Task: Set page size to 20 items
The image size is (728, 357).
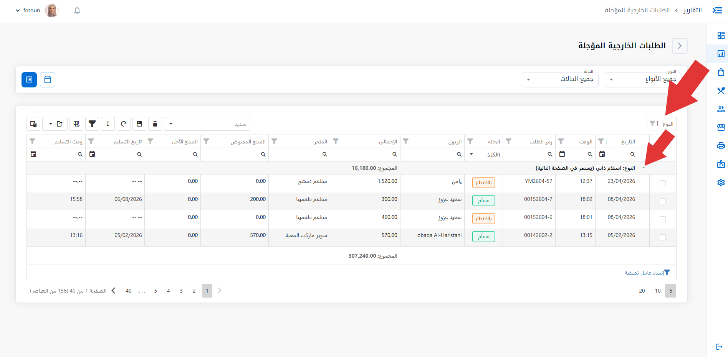Action: pos(642,291)
